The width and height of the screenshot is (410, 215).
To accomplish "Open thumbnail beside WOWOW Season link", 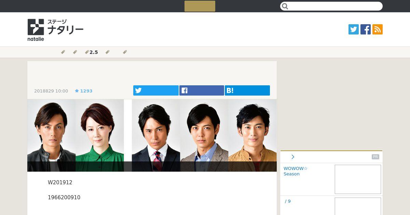I will click(358, 180).
